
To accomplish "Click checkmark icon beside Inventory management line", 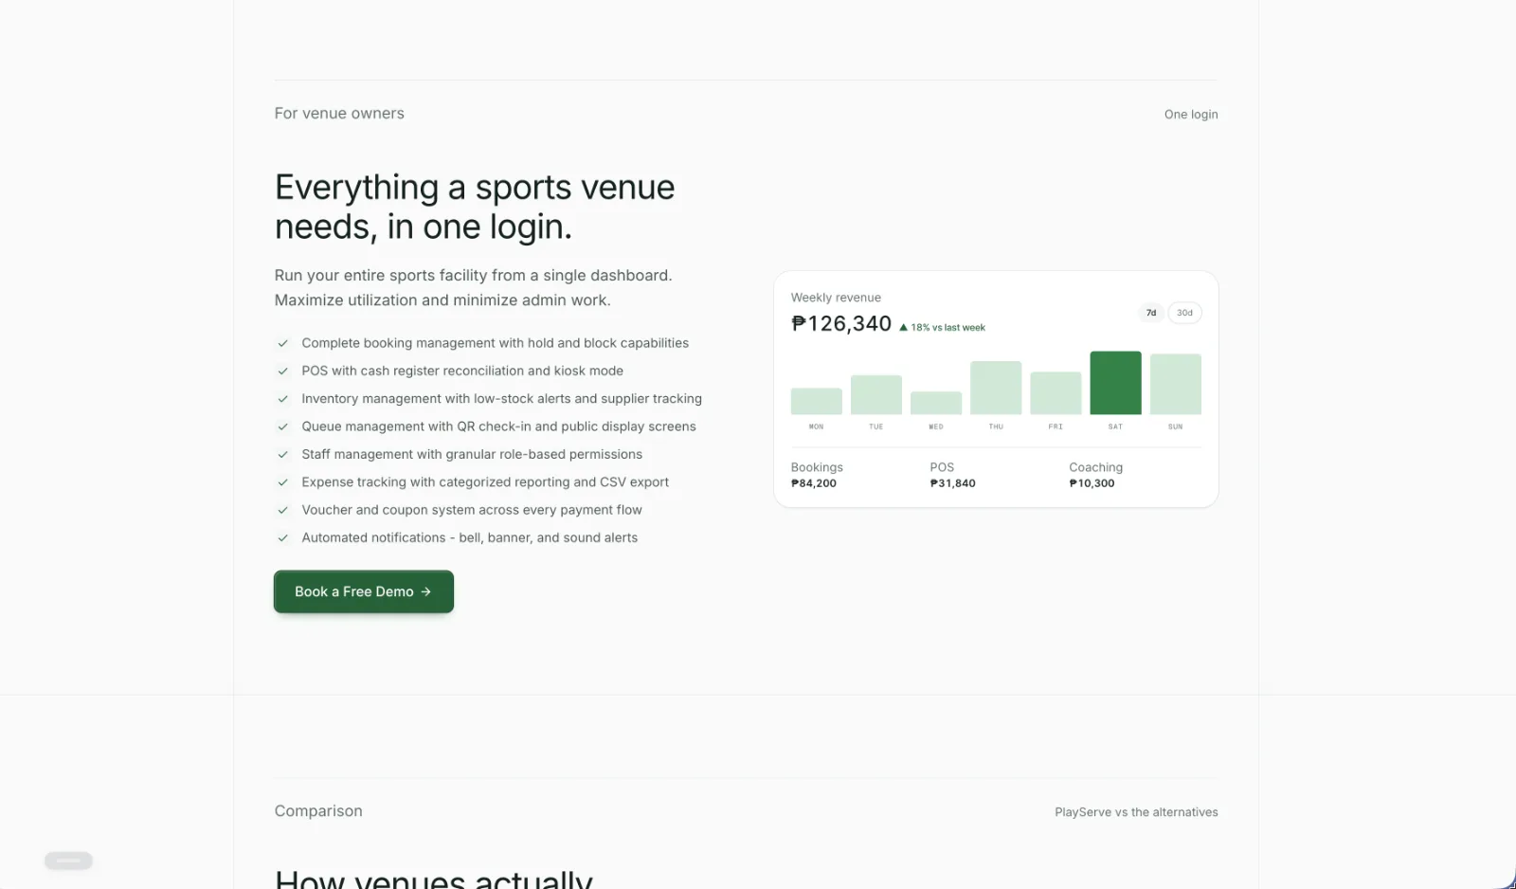I will [x=282, y=399].
